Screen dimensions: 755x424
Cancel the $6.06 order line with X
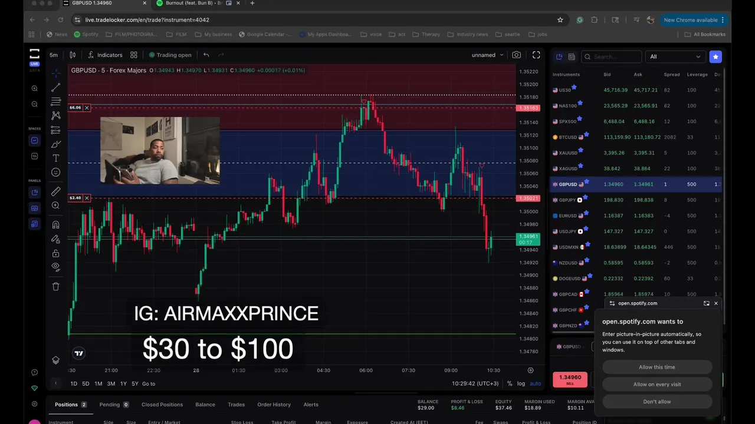[87, 108]
